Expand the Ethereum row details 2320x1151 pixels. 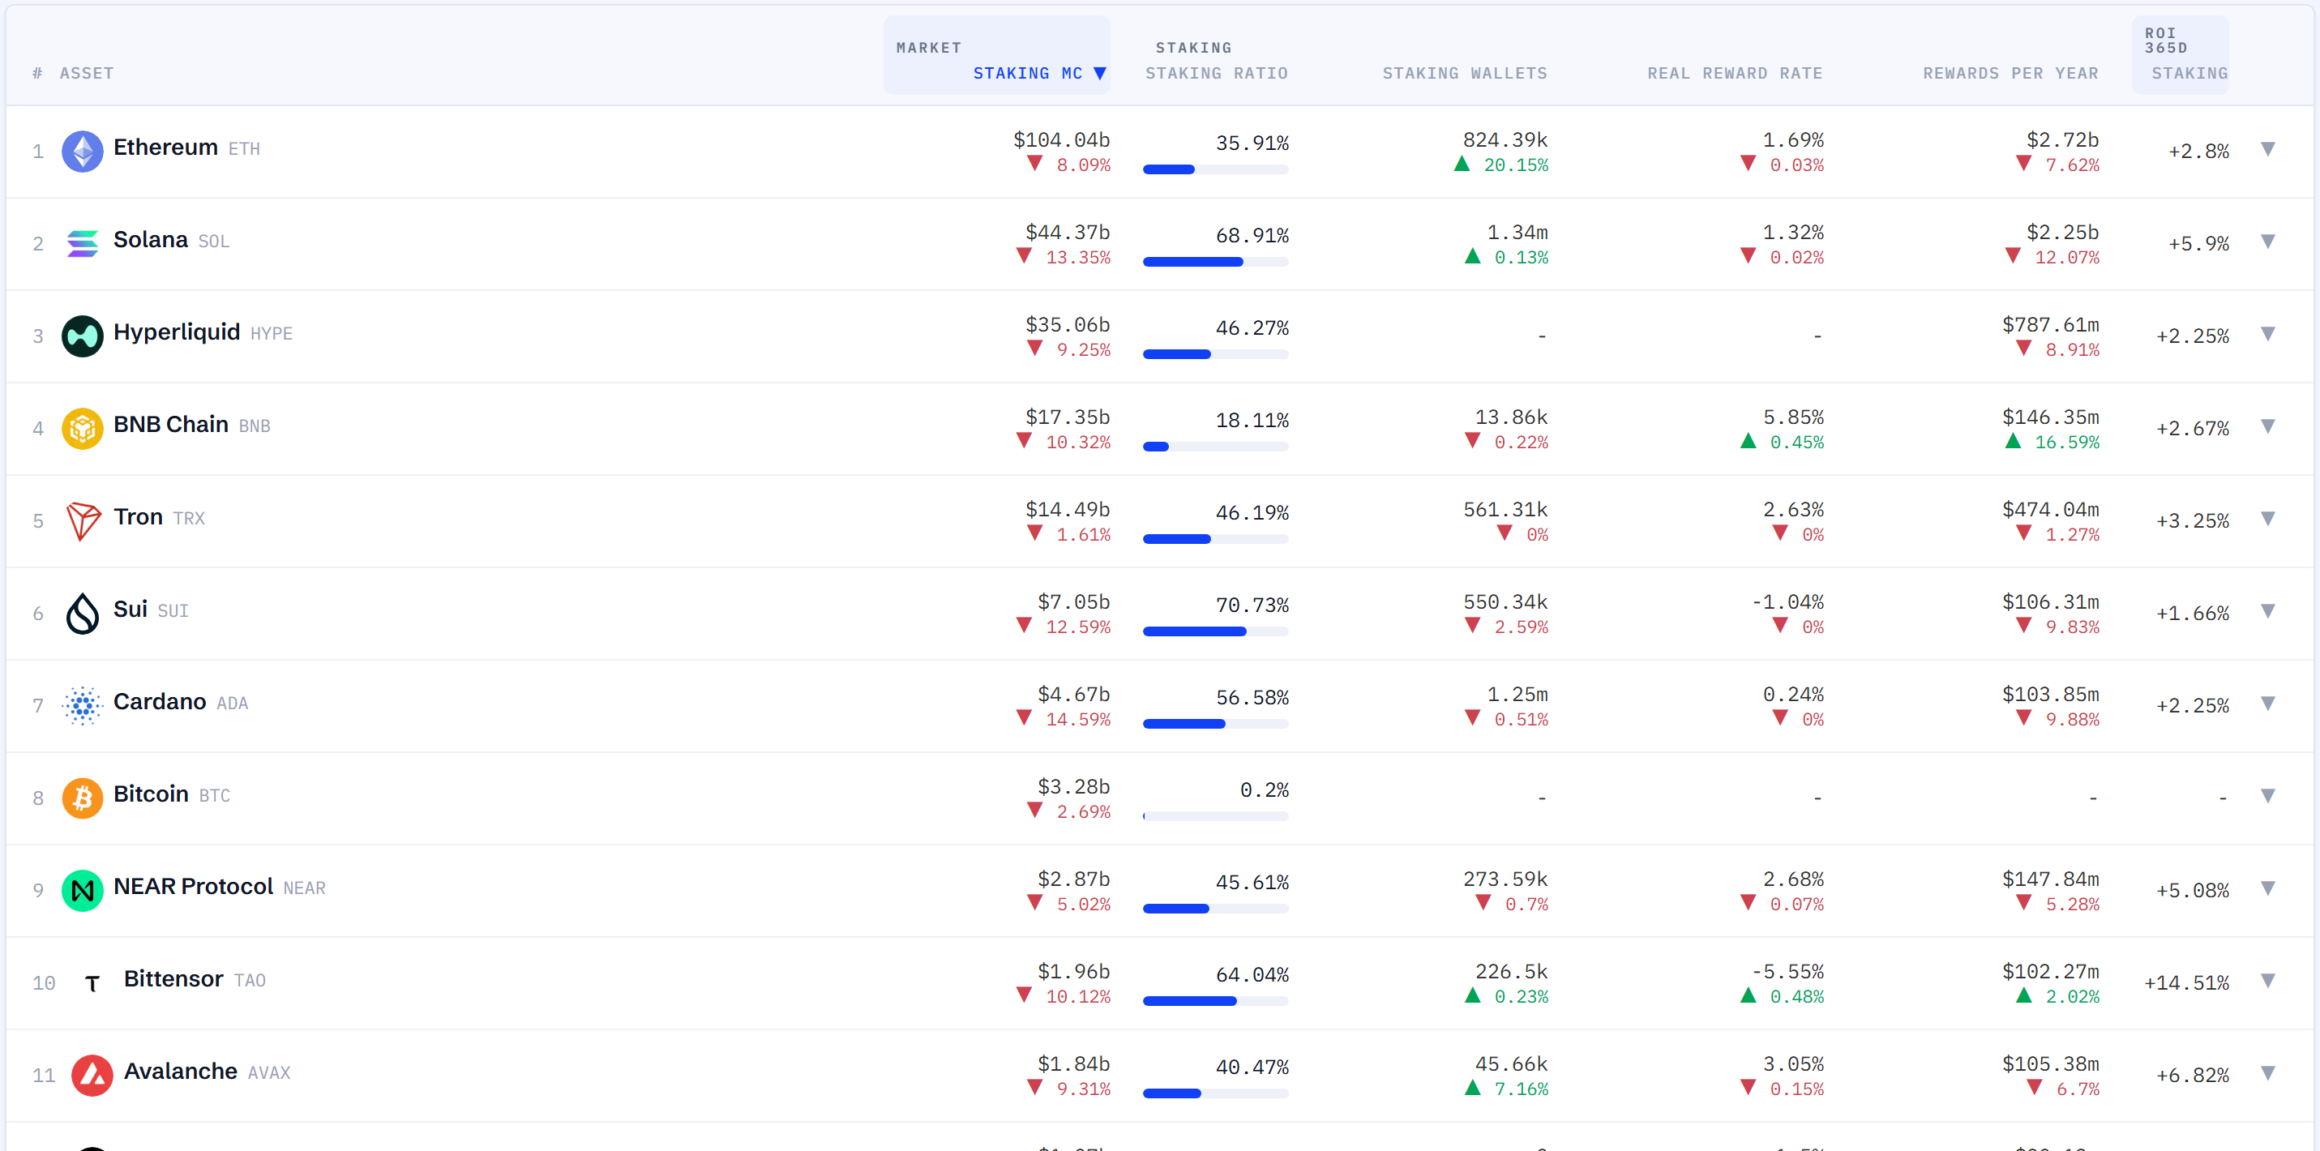[2268, 149]
